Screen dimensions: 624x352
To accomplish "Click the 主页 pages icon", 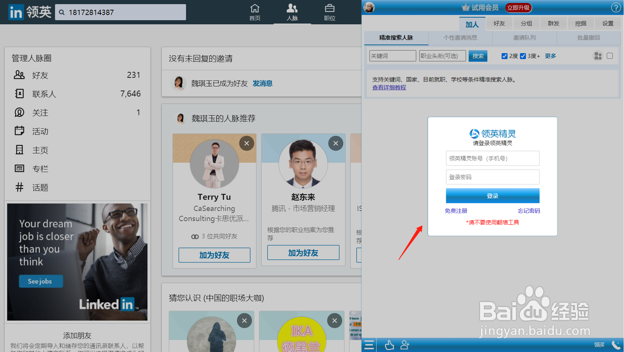I will [19, 150].
